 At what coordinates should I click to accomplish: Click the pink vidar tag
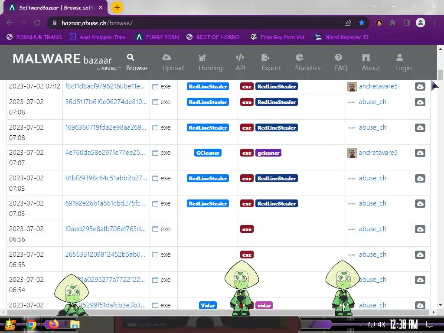coord(264,305)
